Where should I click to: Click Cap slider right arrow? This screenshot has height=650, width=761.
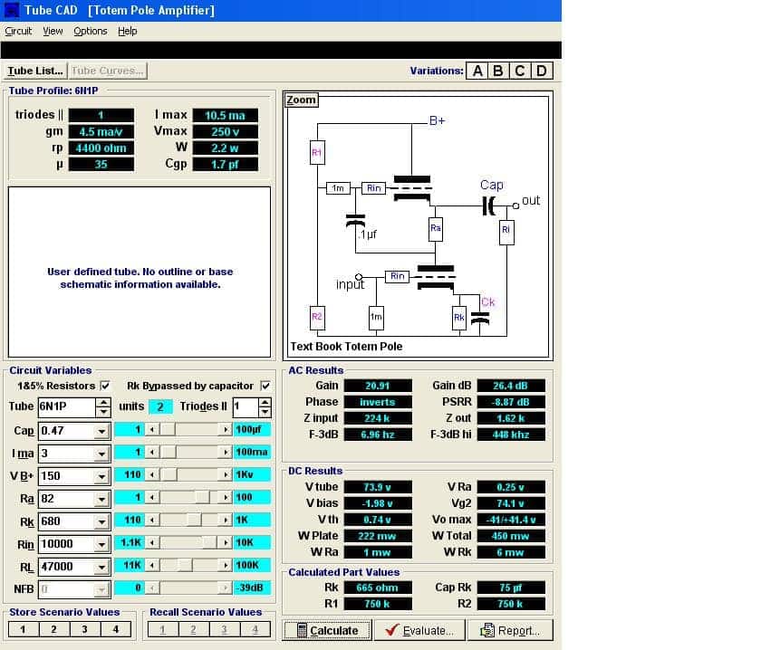click(x=226, y=429)
